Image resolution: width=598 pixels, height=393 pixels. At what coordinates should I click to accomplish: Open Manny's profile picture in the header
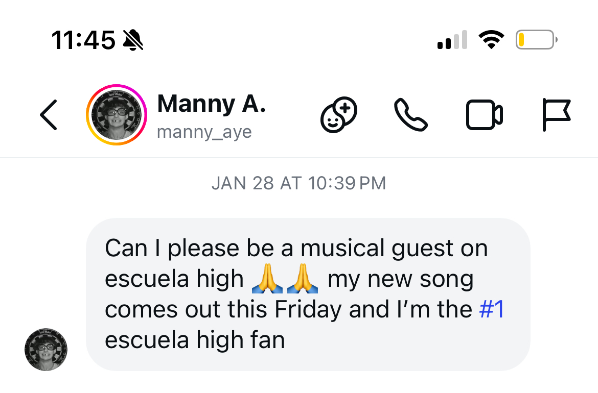[x=116, y=115]
